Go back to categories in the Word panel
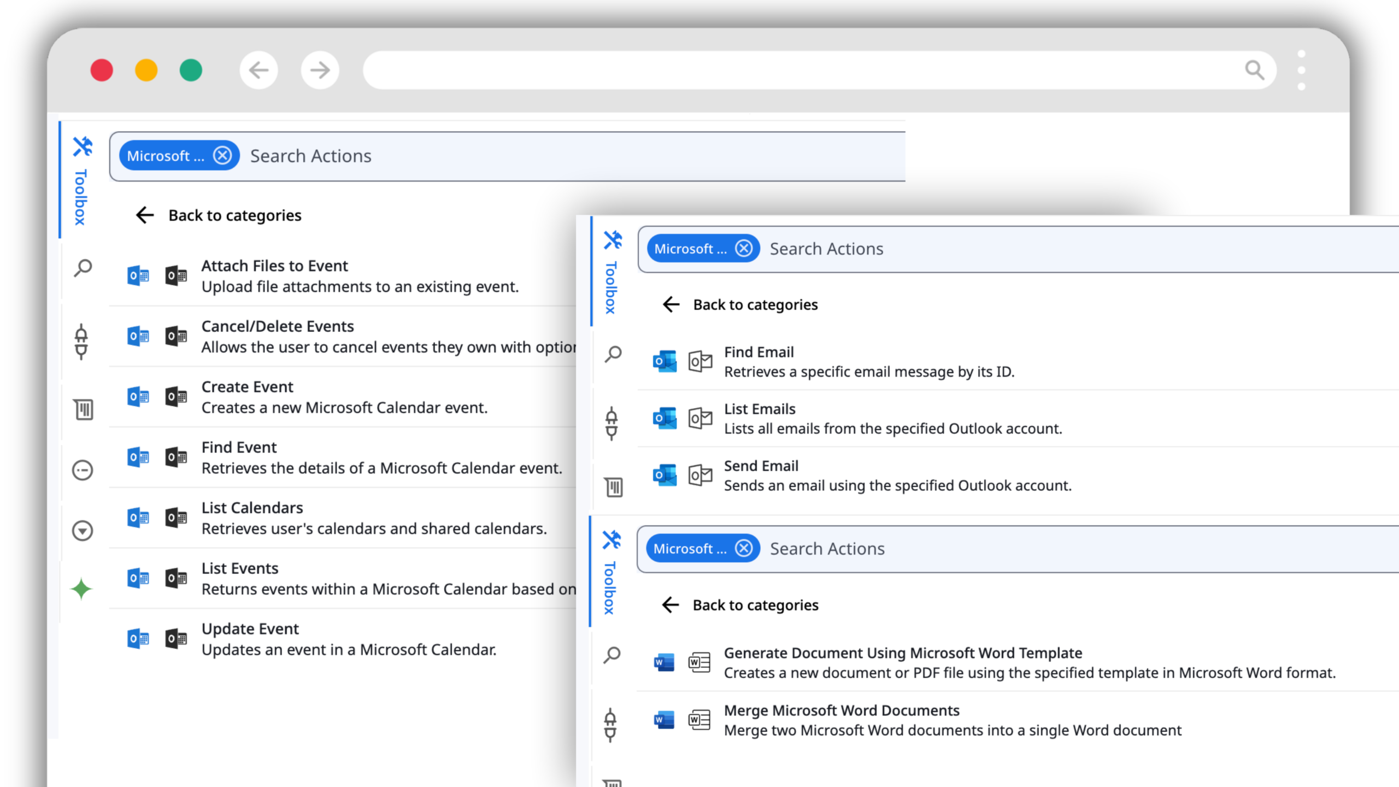 coord(740,605)
